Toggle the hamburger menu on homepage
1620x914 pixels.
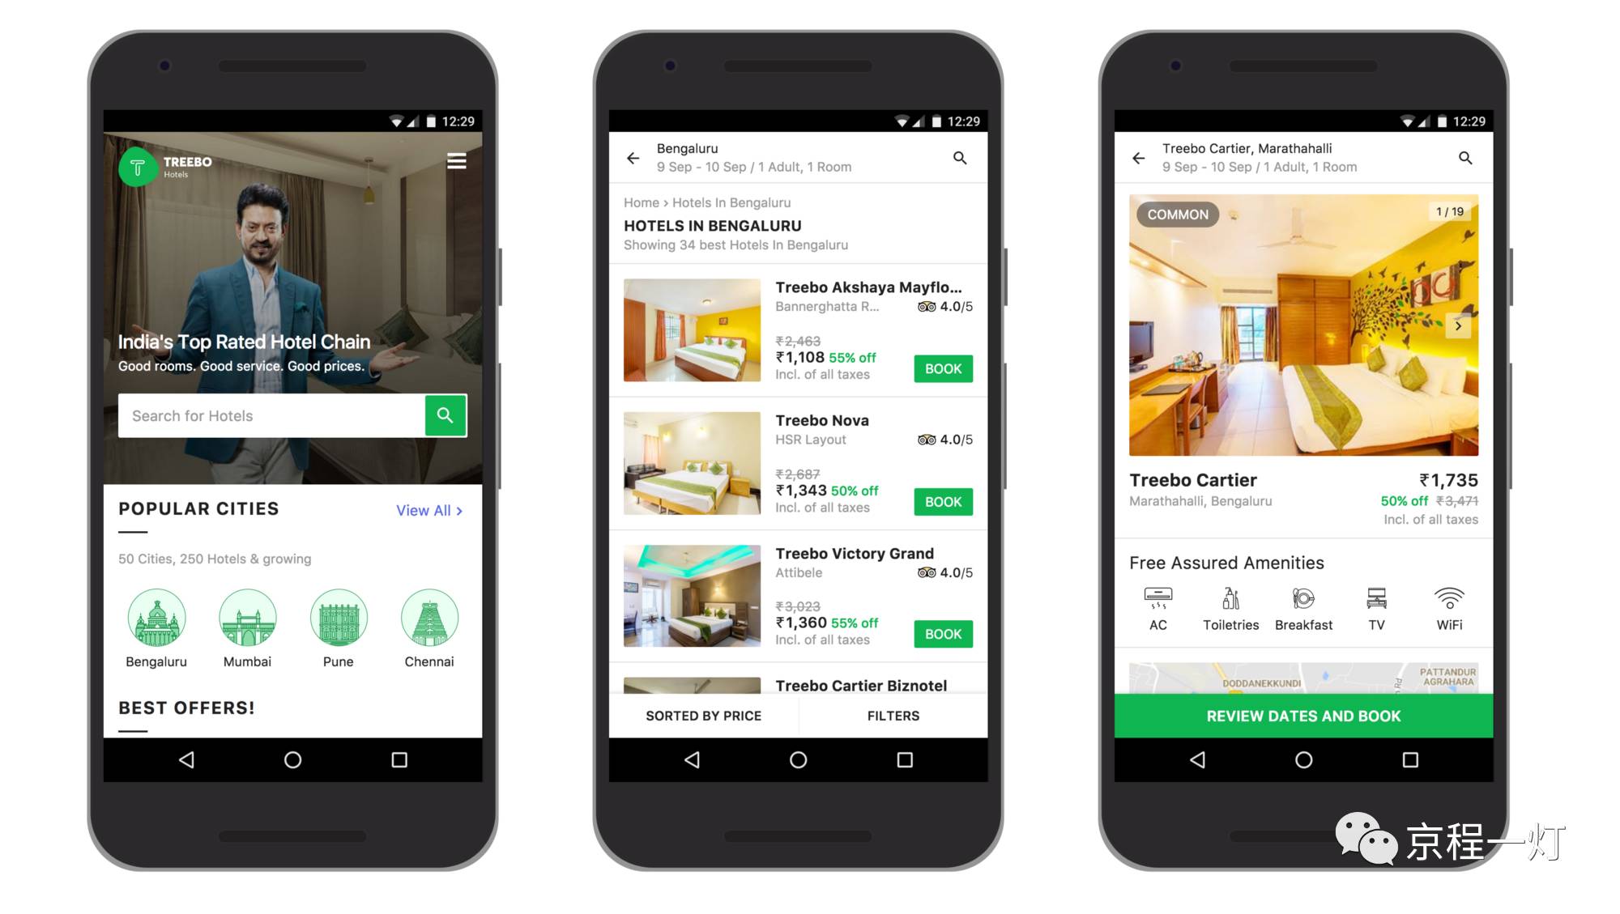tap(458, 161)
